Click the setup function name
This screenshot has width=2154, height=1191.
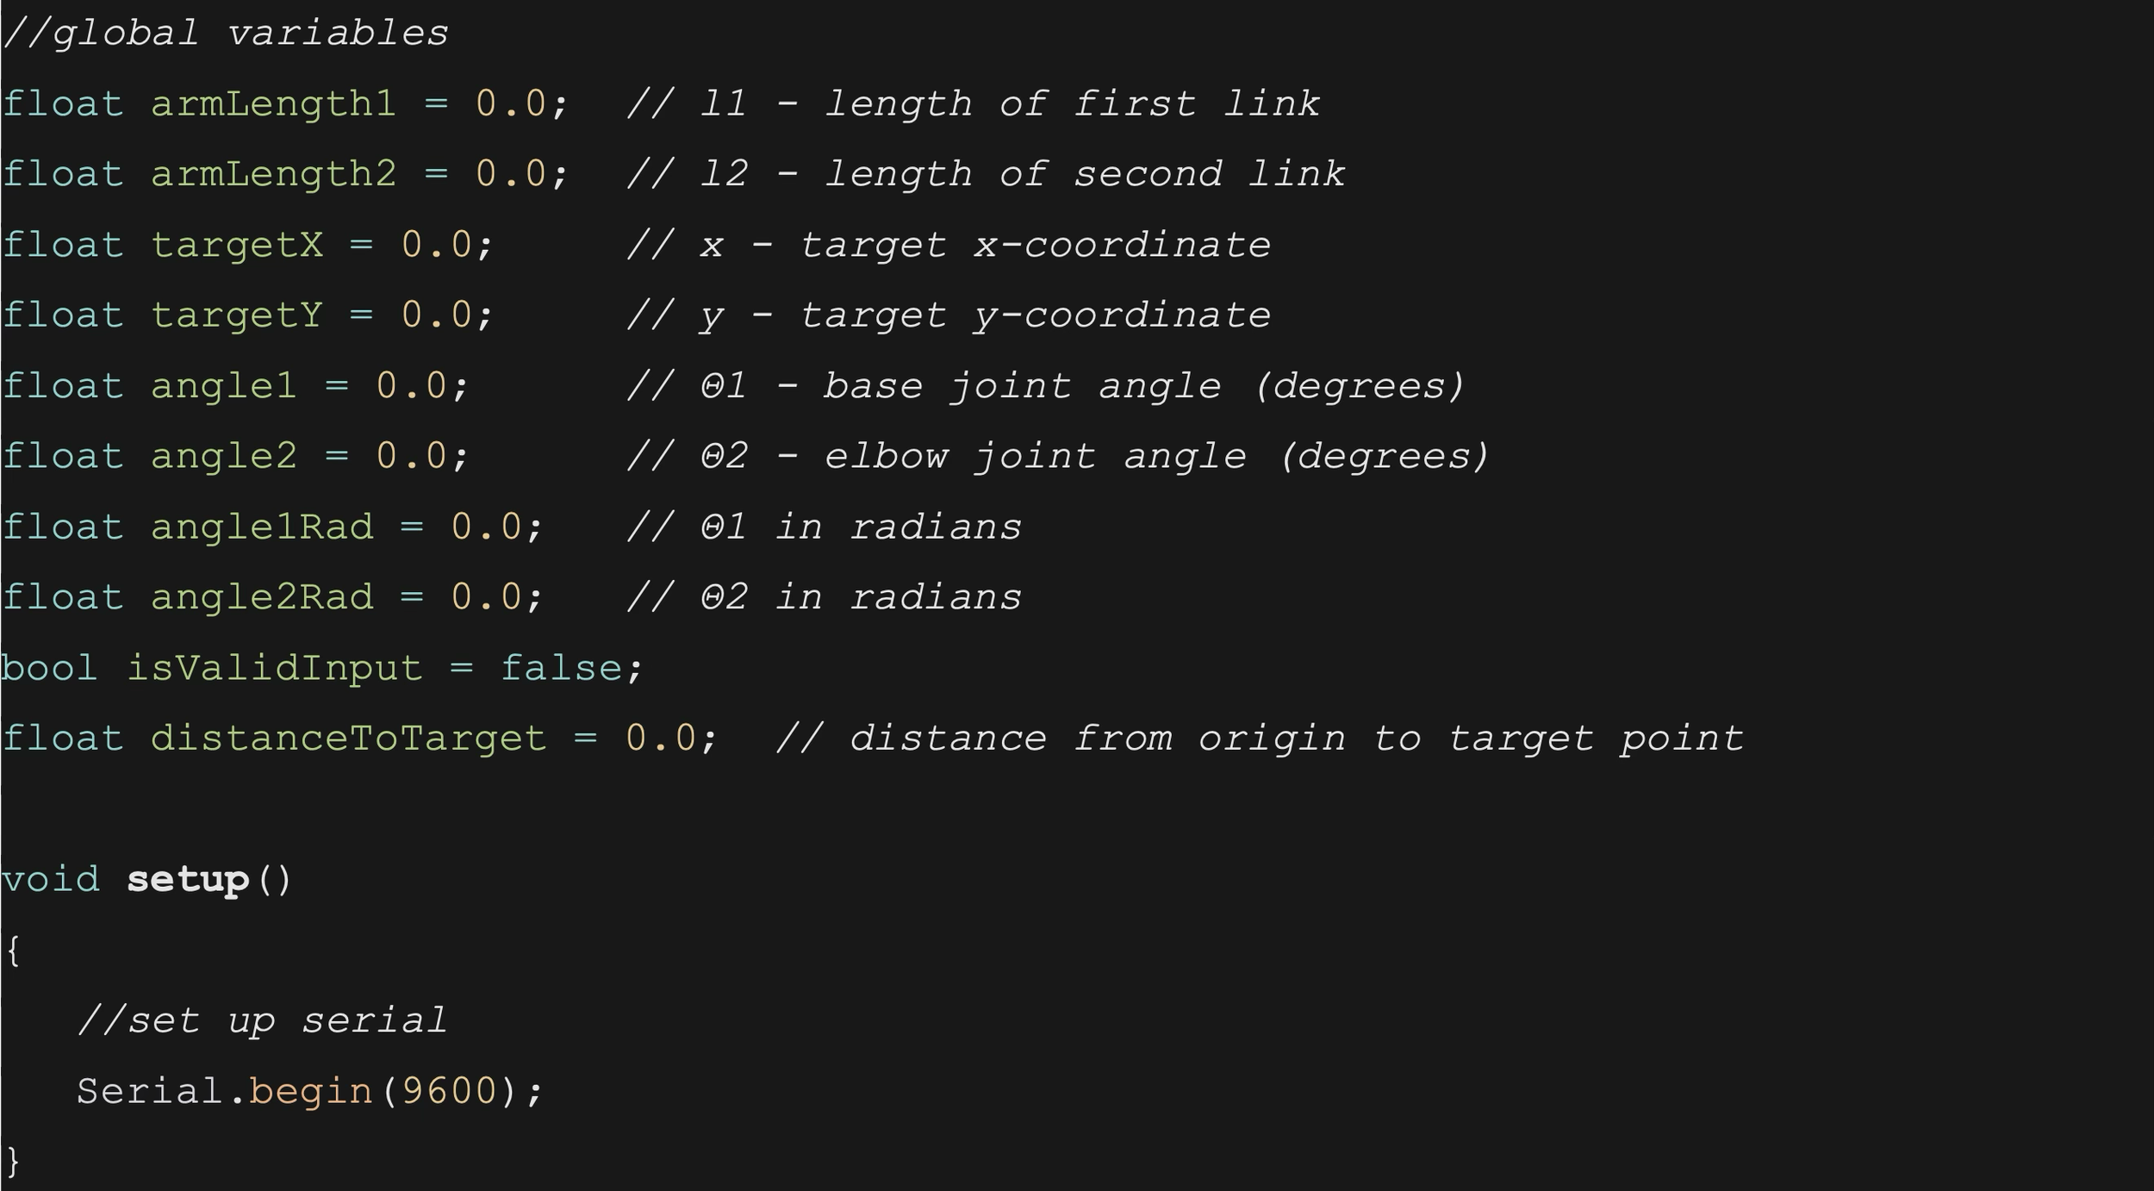[x=188, y=881]
